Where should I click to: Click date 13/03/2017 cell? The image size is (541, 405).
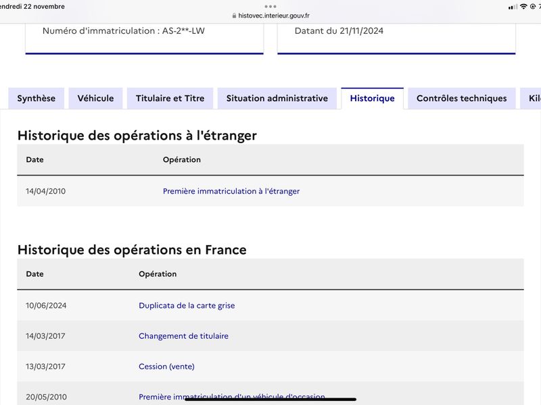pos(45,367)
